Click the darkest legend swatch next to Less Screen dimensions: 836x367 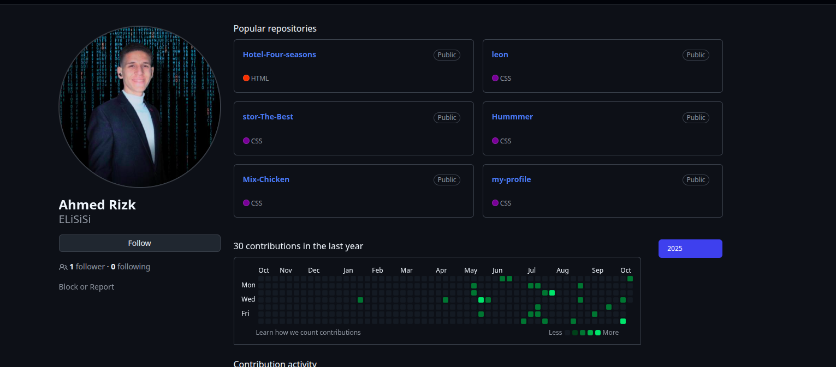568,333
